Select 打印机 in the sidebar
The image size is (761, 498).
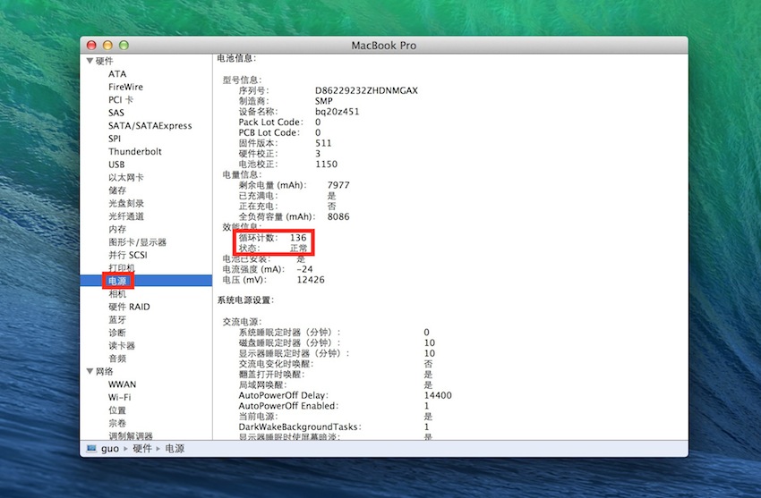coord(122,268)
